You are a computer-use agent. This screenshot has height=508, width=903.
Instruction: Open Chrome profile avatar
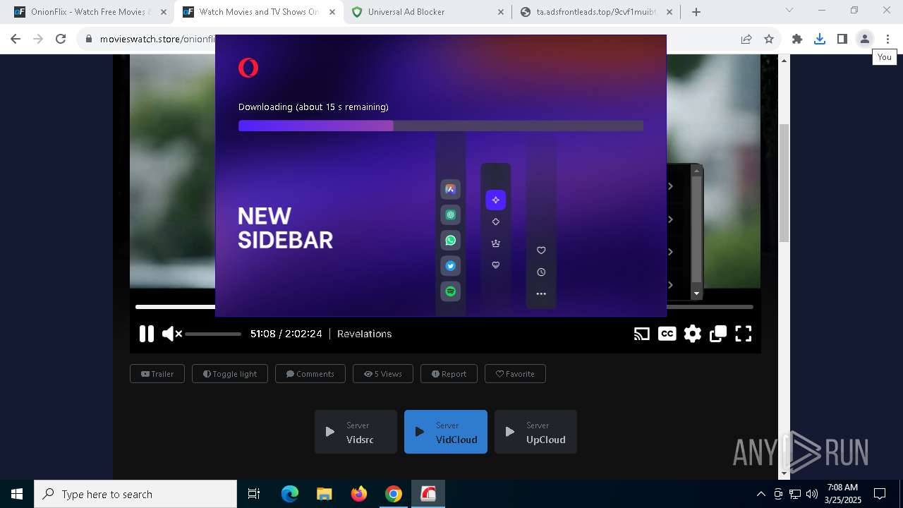[865, 40]
